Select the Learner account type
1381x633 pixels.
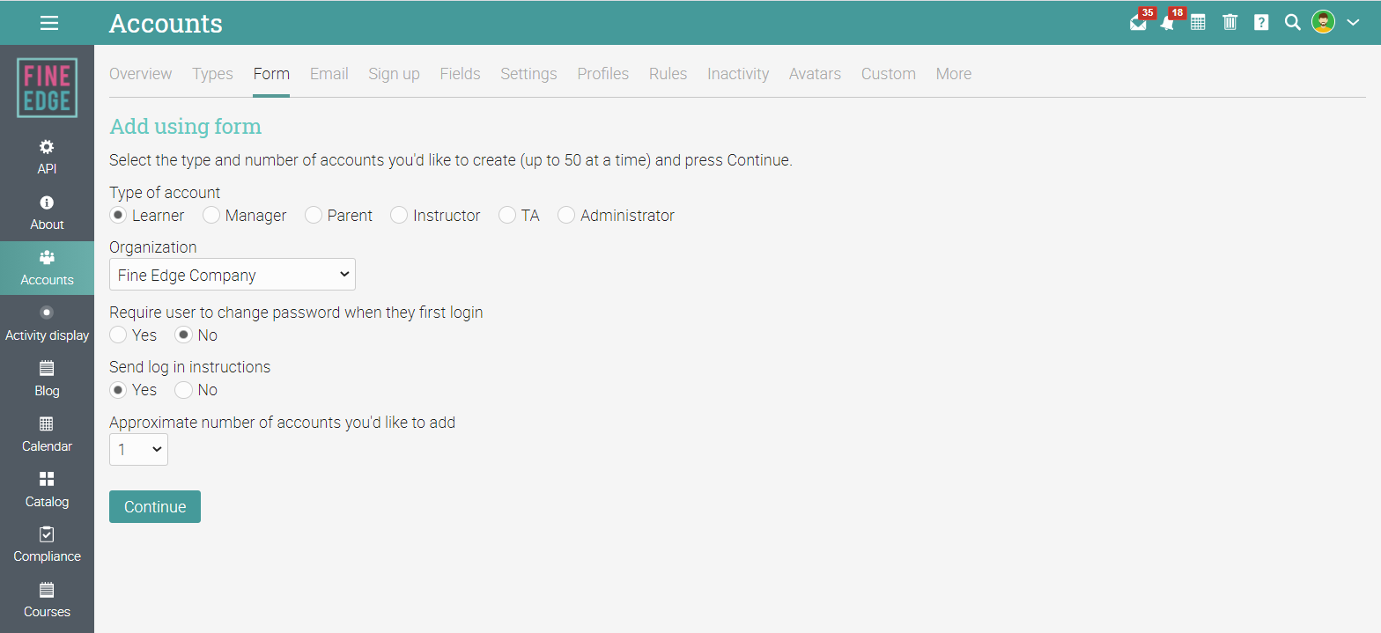point(118,216)
